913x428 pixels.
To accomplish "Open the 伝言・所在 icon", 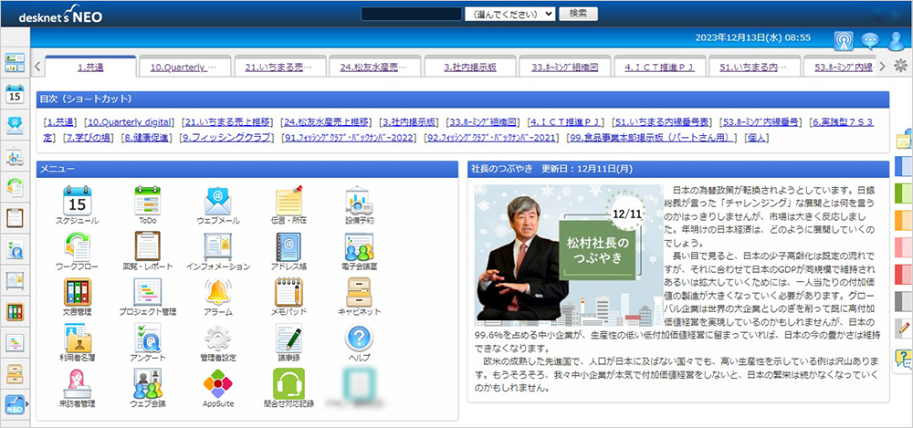I will (x=289, y=205).
